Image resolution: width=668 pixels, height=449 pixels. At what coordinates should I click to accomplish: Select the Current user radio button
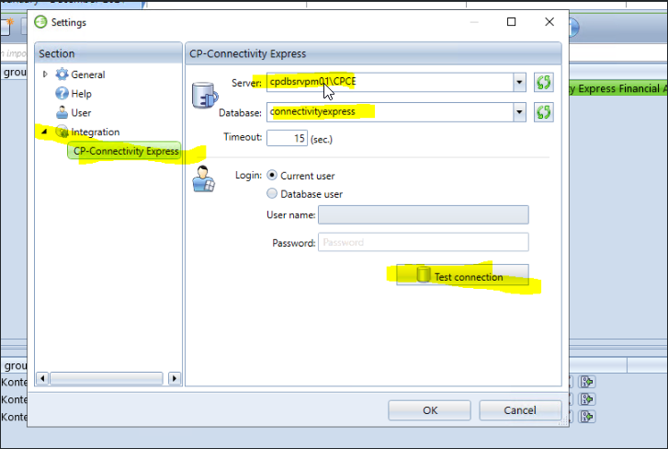tap(272, 175)
